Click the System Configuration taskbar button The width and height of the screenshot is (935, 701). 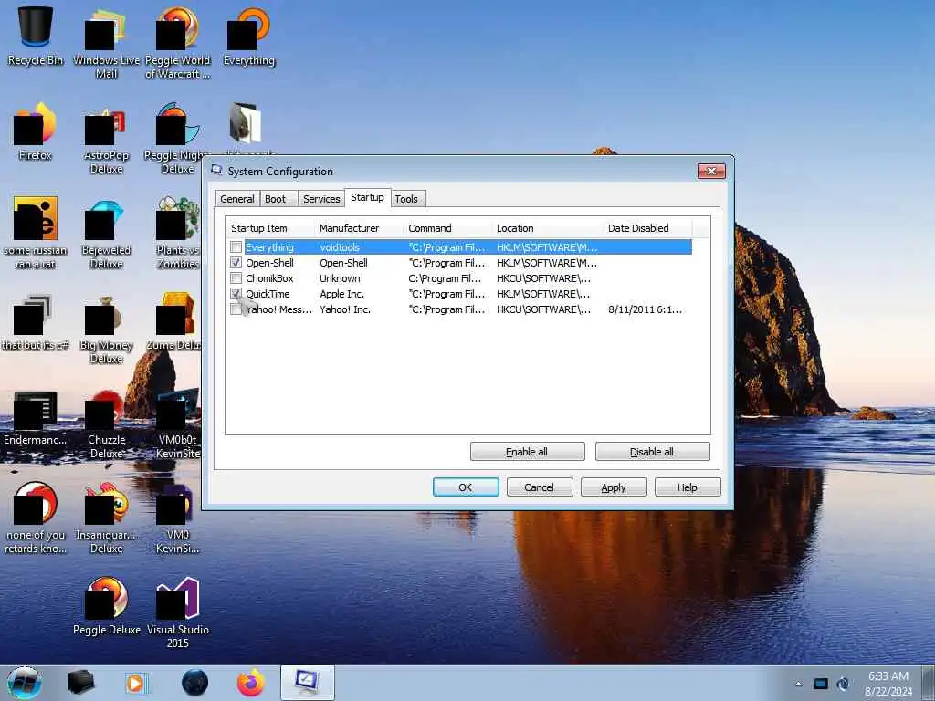pyautogui.click(x=307, y=683)
